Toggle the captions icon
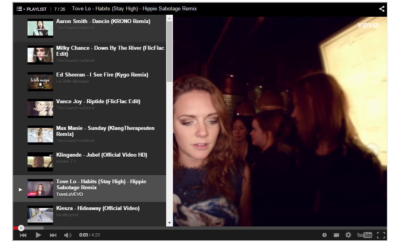 tap(336, 235)
